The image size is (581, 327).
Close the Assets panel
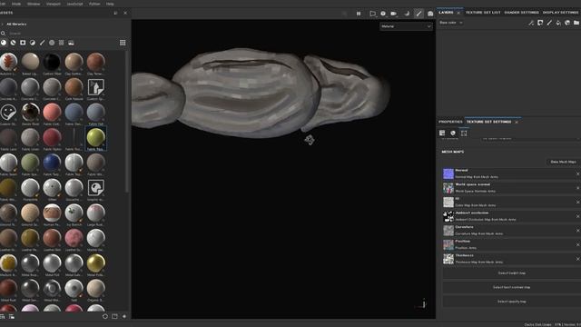(x=125, y=13)
